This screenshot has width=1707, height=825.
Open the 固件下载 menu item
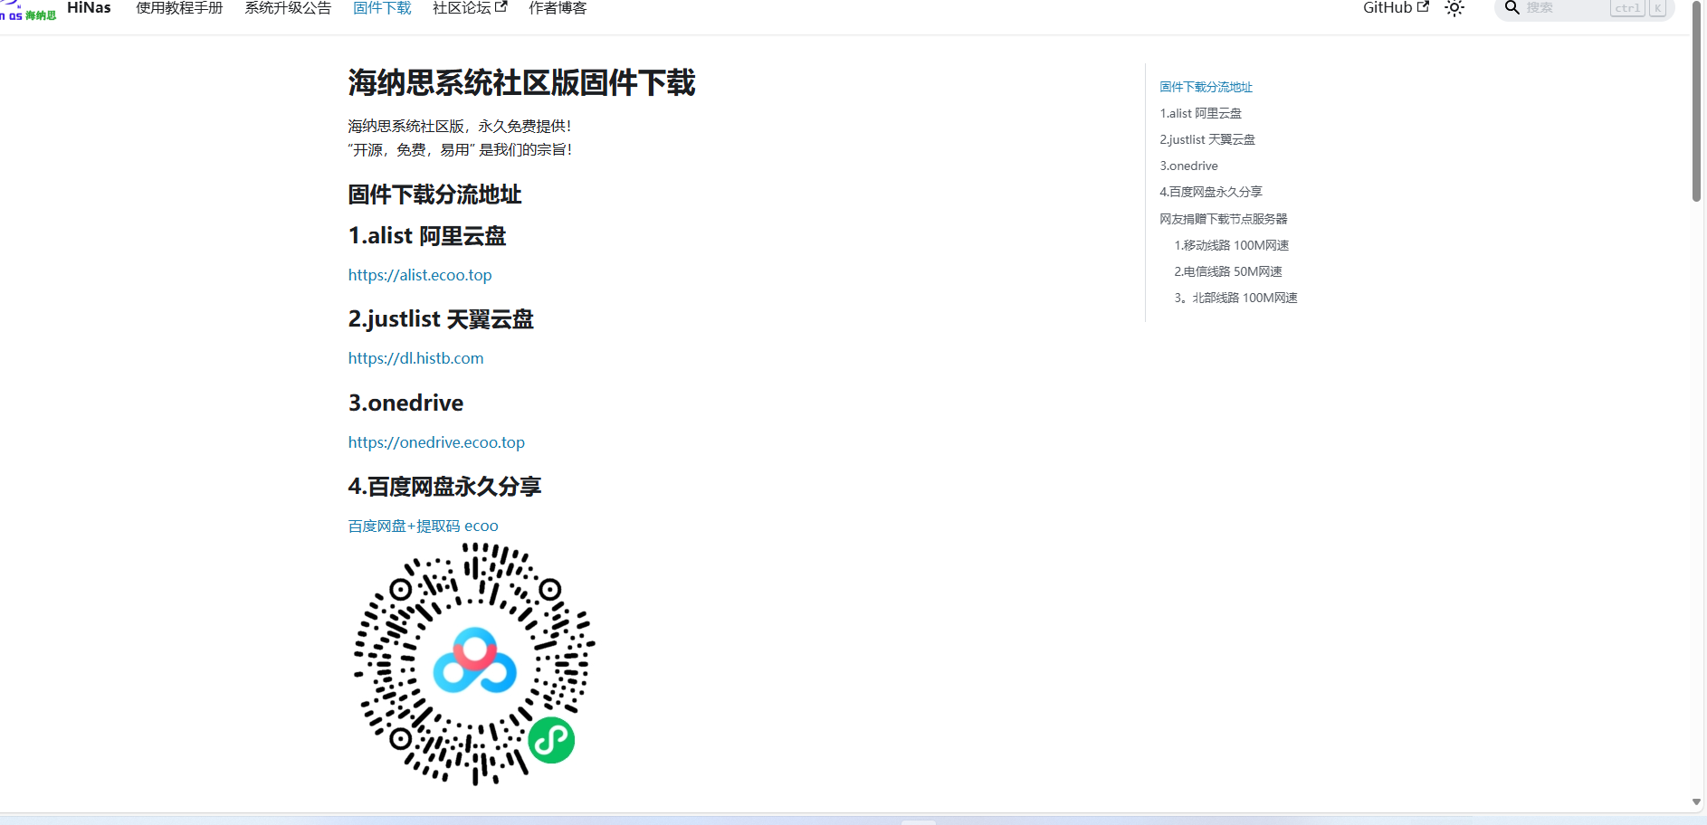[x=382, y=8]
